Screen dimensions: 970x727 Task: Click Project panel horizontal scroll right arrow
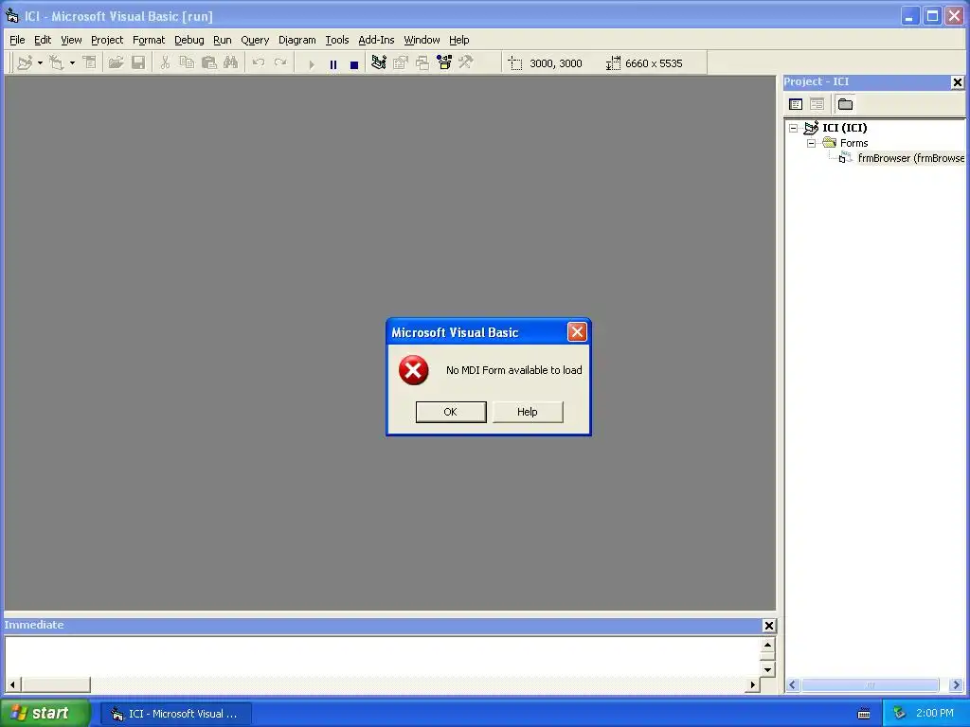[957, 685]
